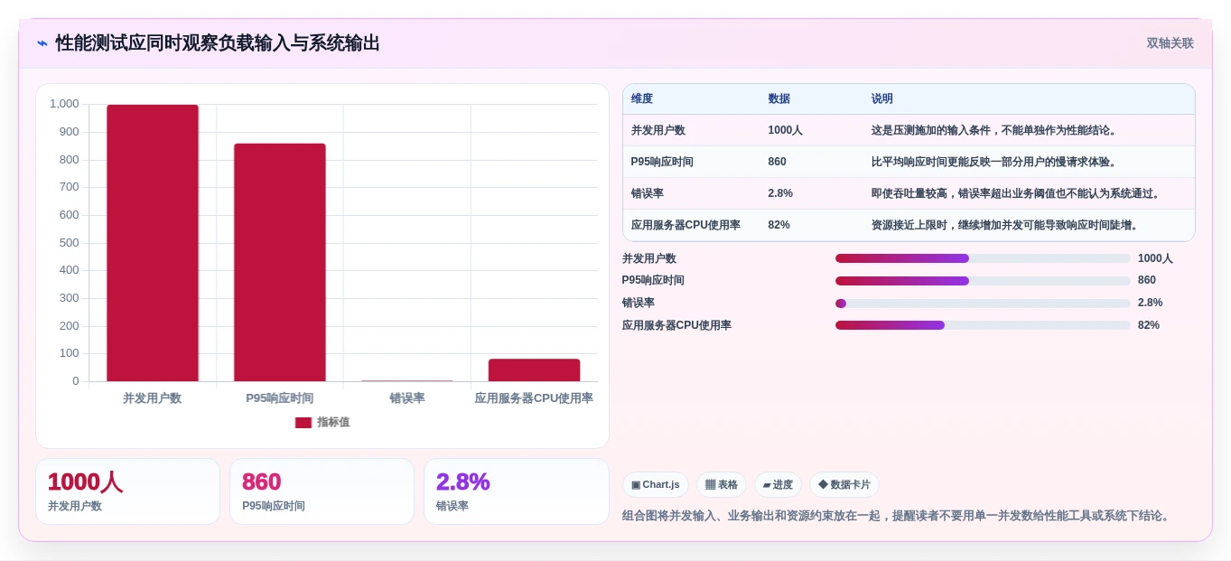Click the 双轴关联 label in the header
This screenshot has width=1231, height=561.
coord(1170,43)
